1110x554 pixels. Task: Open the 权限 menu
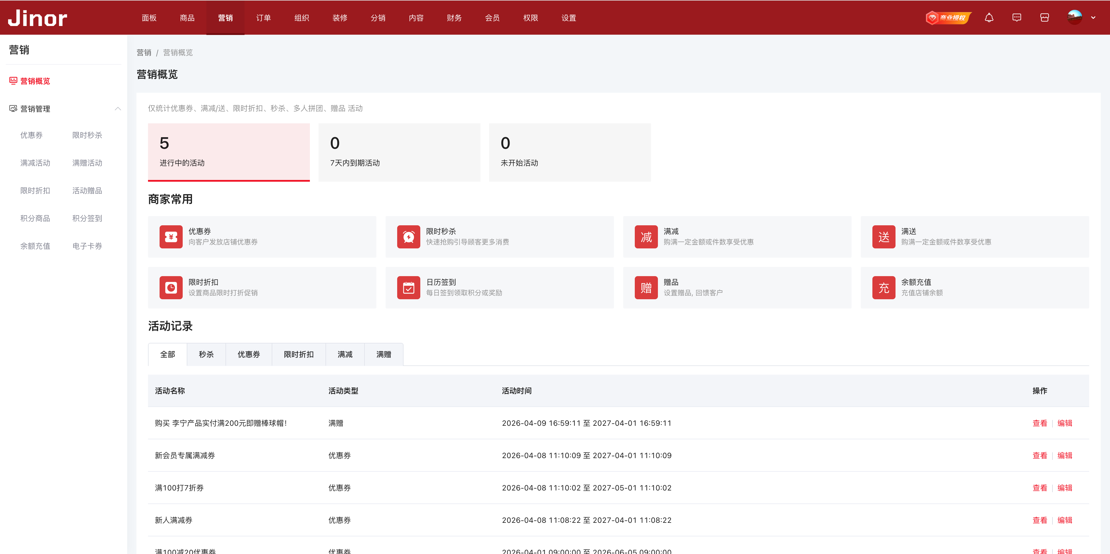(x=530, y=18)
